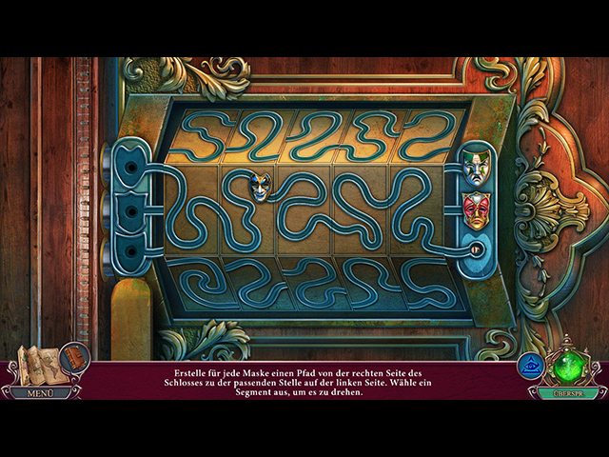Open the folded map icon
609x457 pixels.
coord(38,366)
